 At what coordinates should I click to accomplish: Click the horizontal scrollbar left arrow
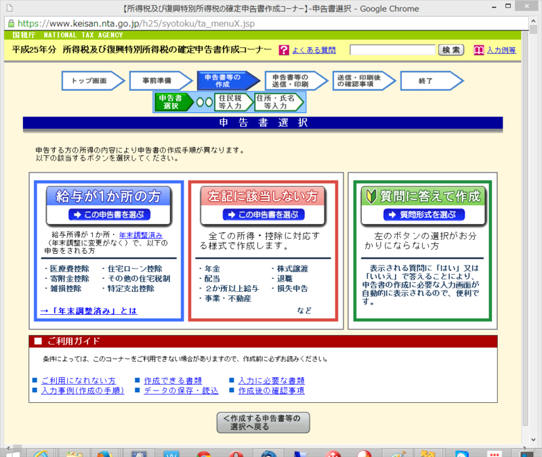[x=8, y=448]
